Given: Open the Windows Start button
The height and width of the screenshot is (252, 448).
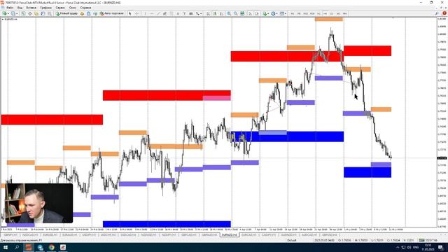Looking at the screenshot, I should (x=6, y=247).
